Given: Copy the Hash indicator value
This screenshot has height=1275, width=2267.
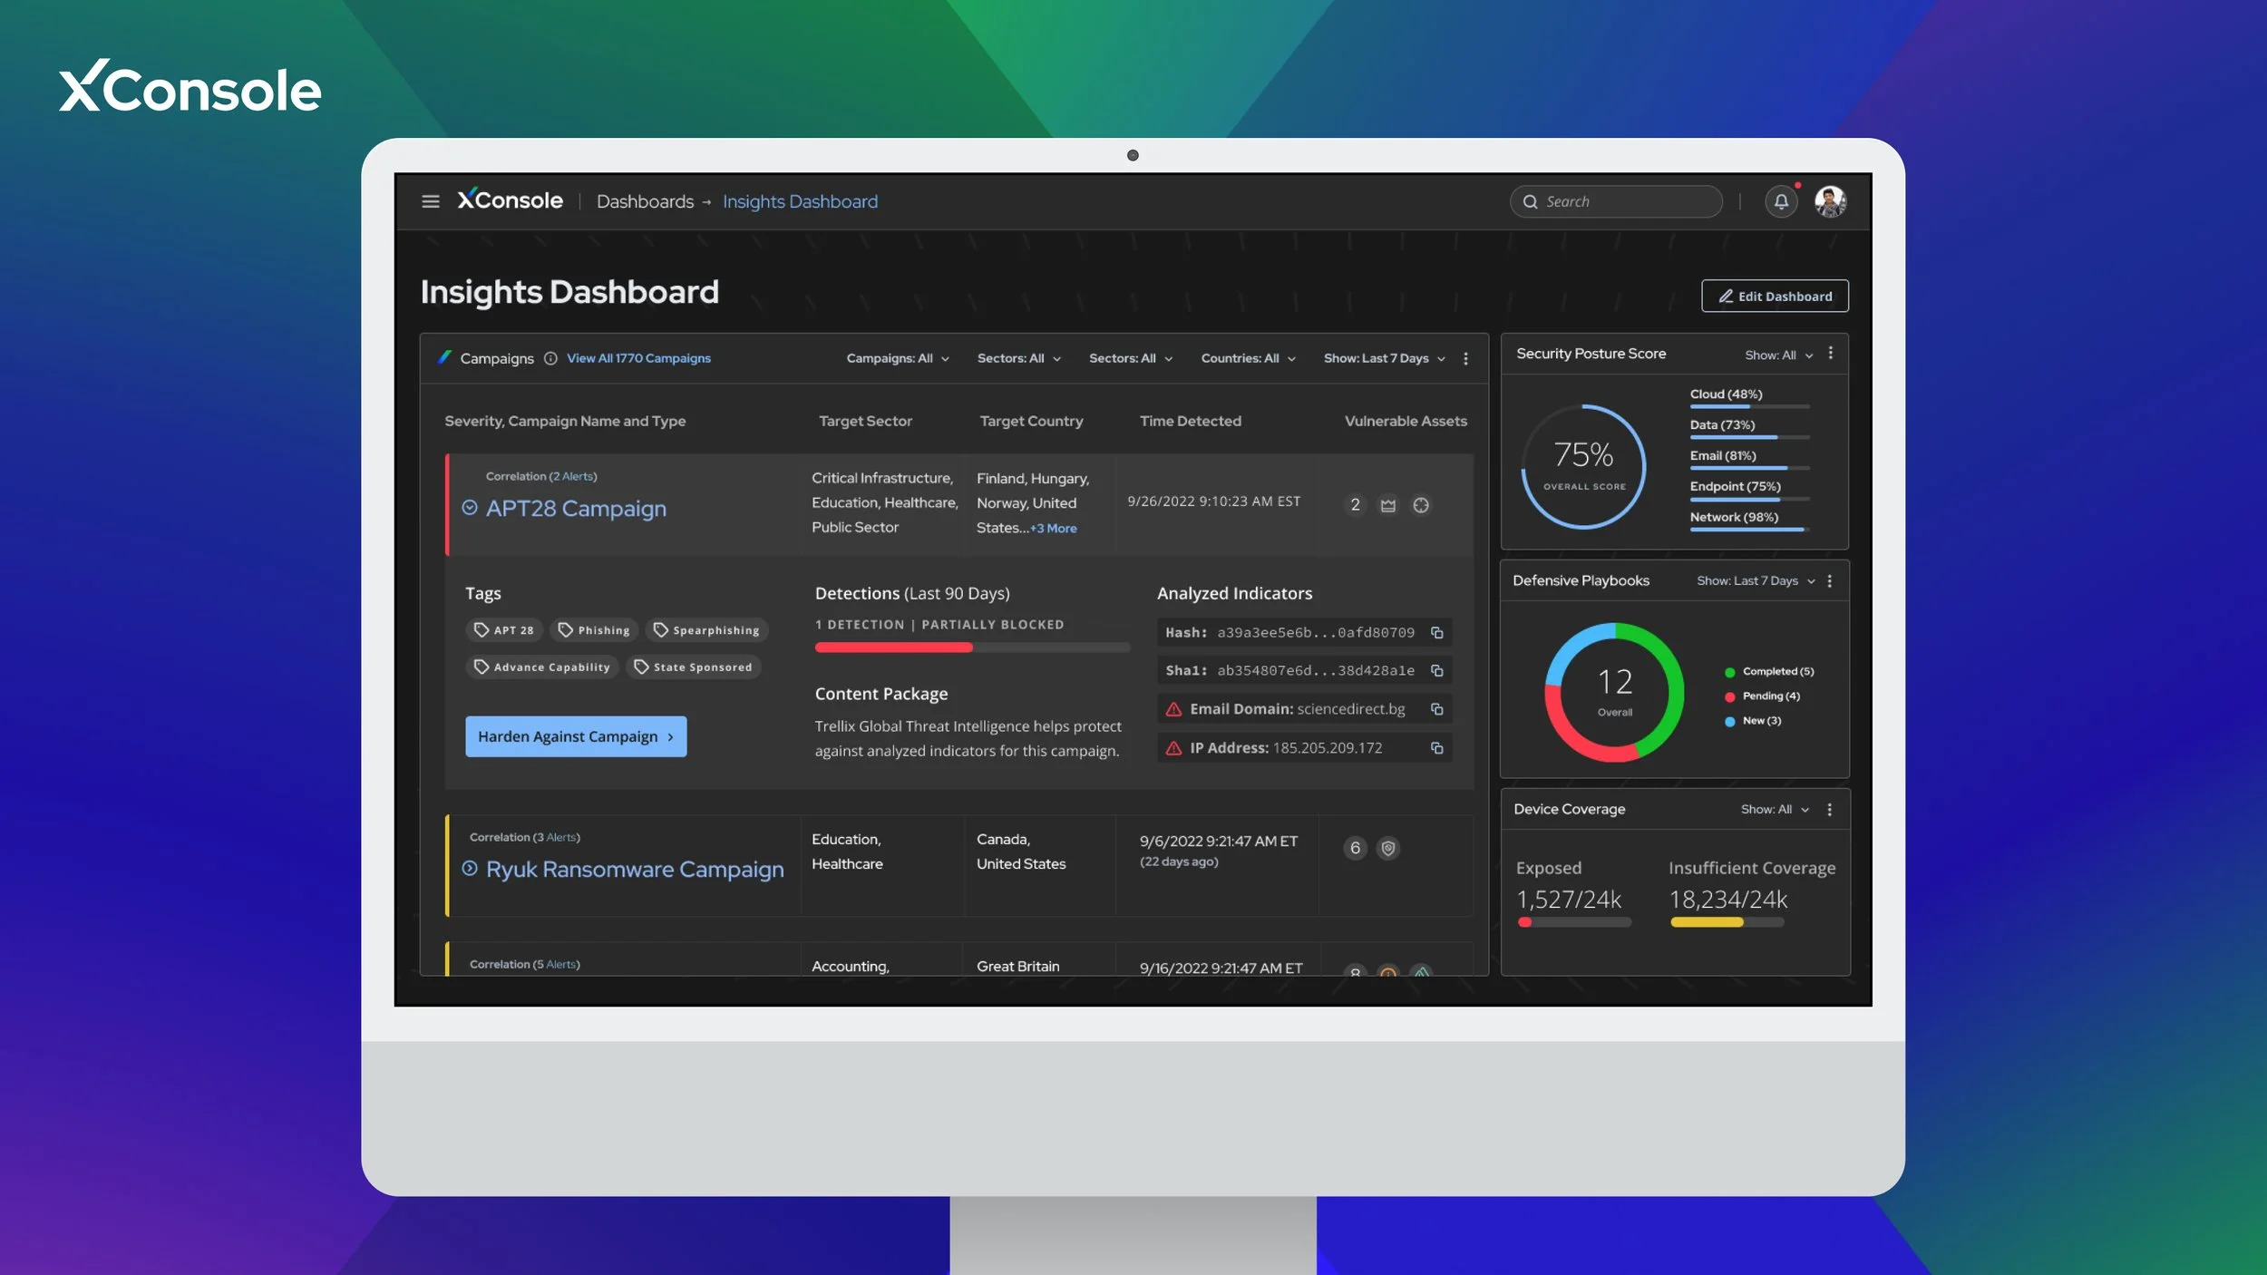Looking at the screenshot, I should point(1436,633).
